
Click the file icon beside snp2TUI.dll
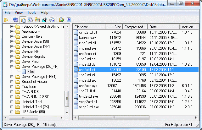point(76,91)
